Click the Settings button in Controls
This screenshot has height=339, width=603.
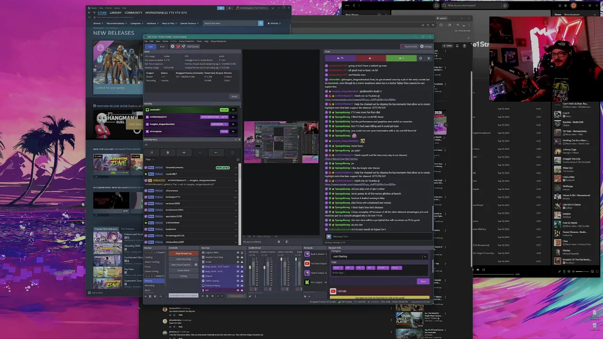click(x=184, y=276)
